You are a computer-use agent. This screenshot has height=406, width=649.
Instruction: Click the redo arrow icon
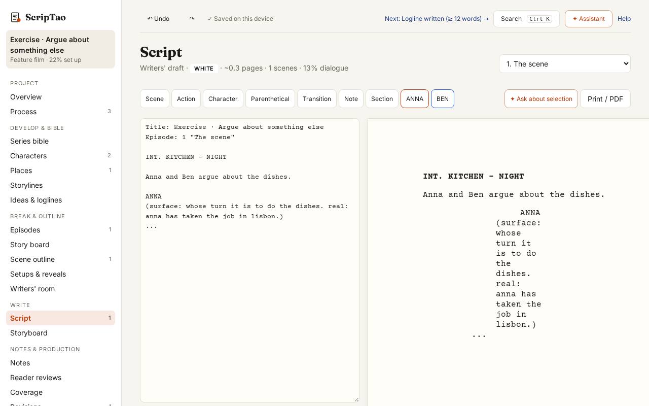(192, 19)
